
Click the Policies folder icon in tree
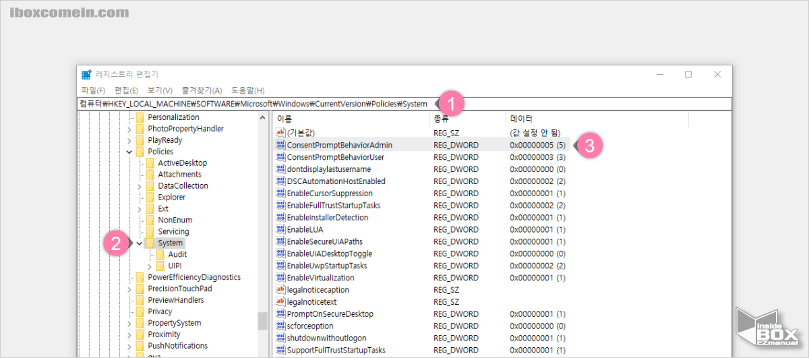pyautogui.click(x=140, y=152)
